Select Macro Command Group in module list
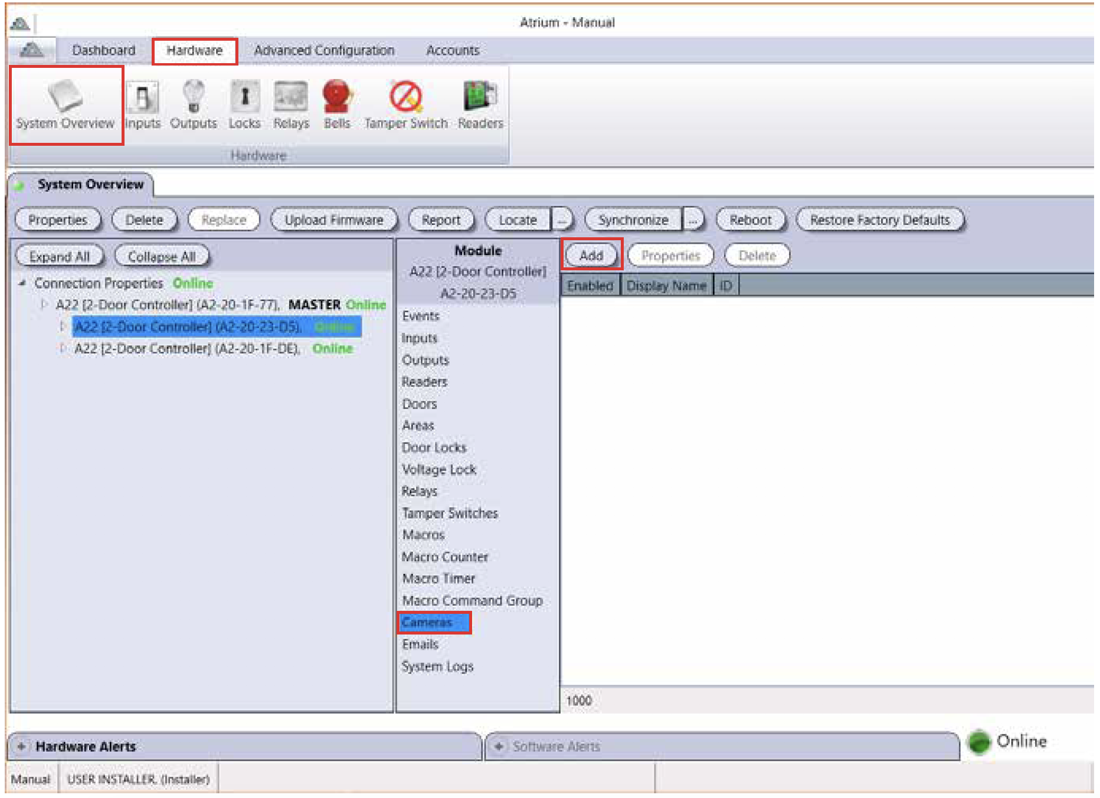The height and width of the screenshot is (798, 1100). [x=472, y=600]
